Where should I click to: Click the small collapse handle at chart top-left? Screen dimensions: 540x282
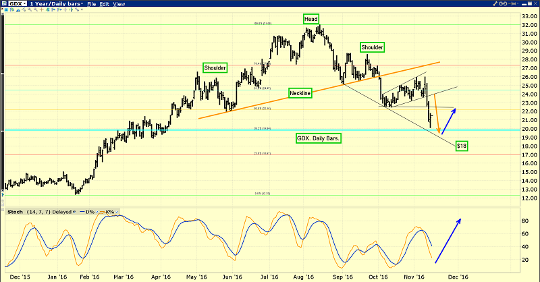pyautogui.click(x=3, y=13)
